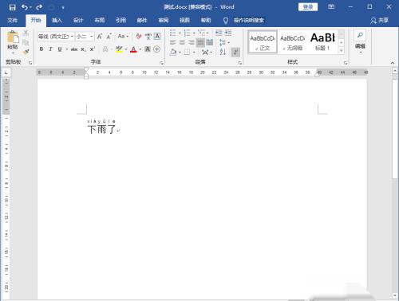
Task: Increase paragraph indent
Action: click(228, 33)
